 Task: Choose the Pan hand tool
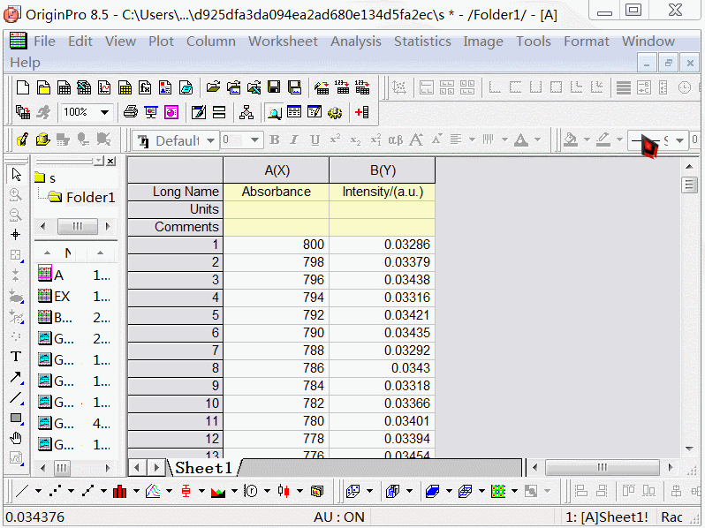(x=16, y=438)
